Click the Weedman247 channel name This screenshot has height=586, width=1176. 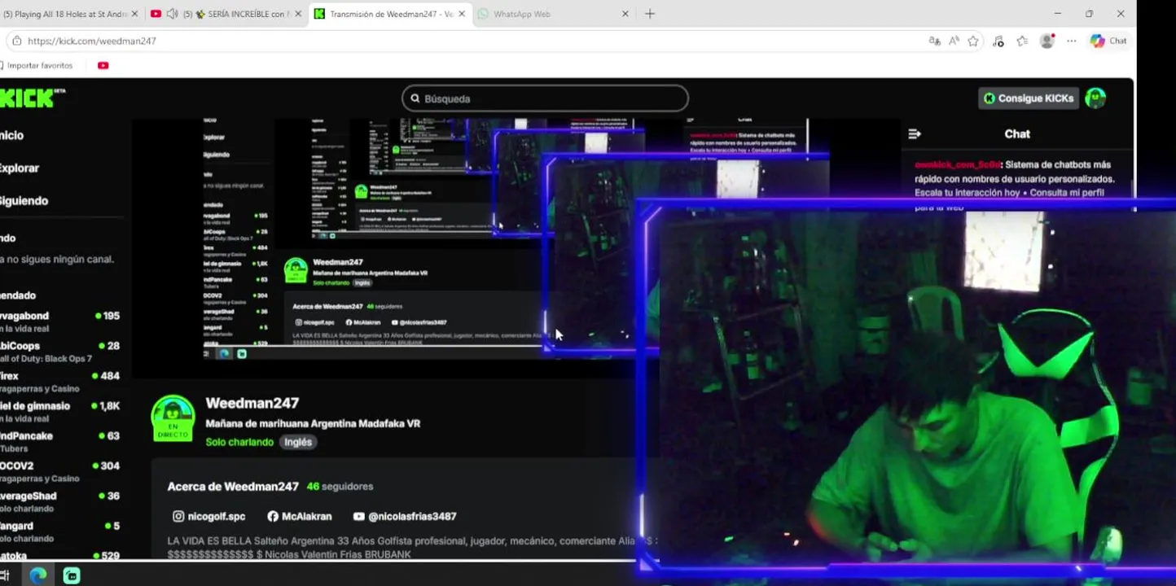252,403
